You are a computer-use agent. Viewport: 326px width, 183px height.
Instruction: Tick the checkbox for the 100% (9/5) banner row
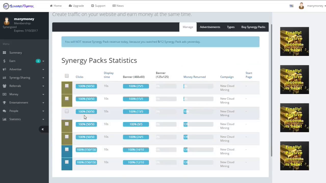[x=67, y=124]
